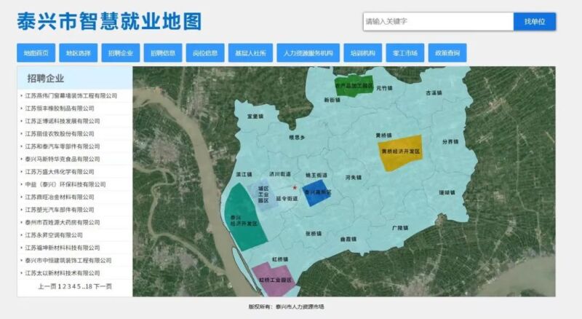Open the 地区选择 navigation tab
Viewport: 582px width, 319px height.
(78, 53)
